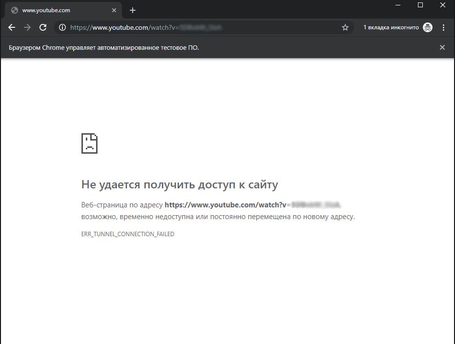Screen dimensions: 455x344
Task: Go back using the back arrow
Action: point(12,28)
